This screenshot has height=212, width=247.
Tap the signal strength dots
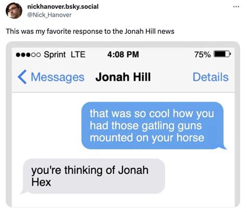(x=28, y=55)
